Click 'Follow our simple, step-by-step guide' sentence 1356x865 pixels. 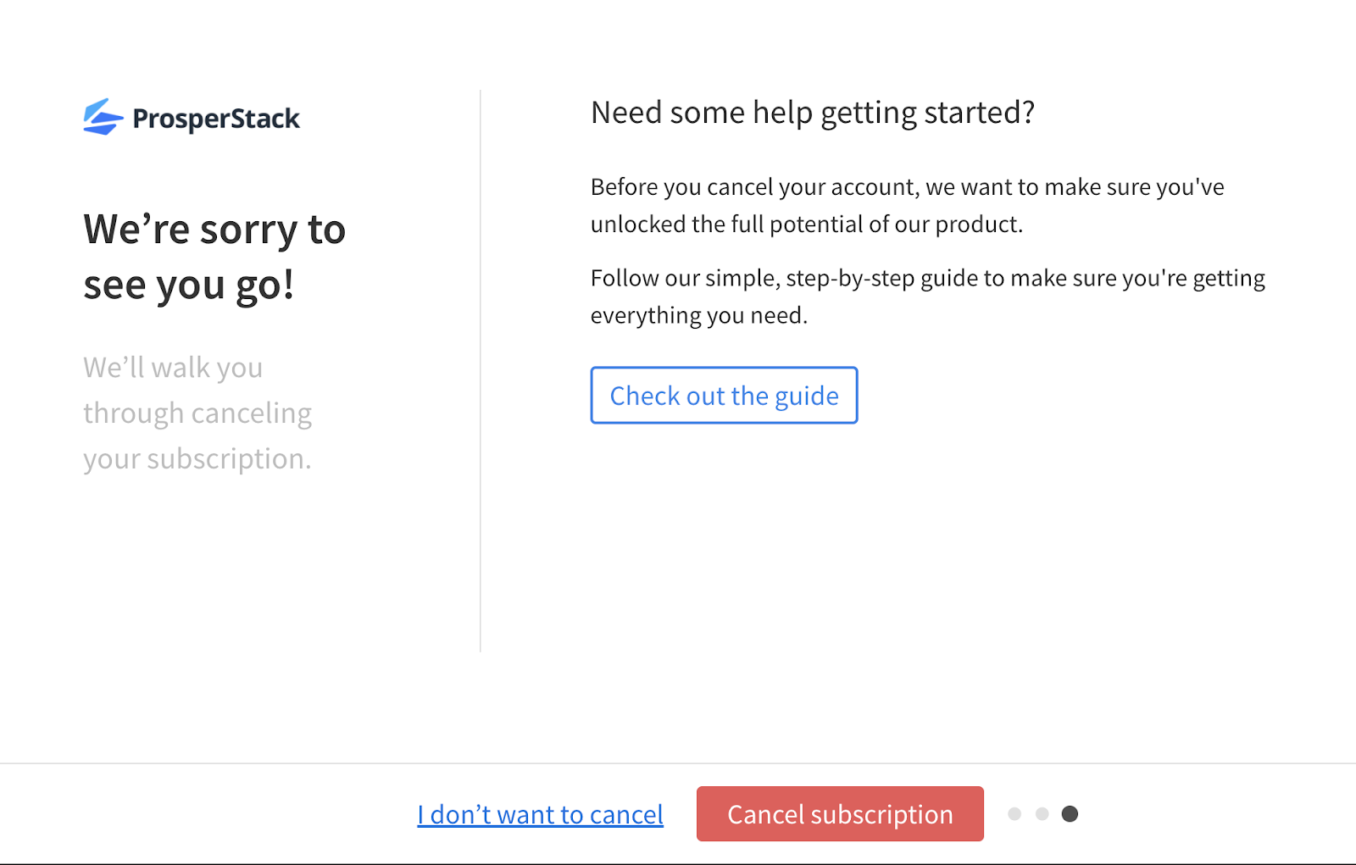(x=927, y=279)
